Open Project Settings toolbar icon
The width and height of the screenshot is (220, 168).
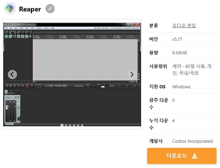point(19,32)
